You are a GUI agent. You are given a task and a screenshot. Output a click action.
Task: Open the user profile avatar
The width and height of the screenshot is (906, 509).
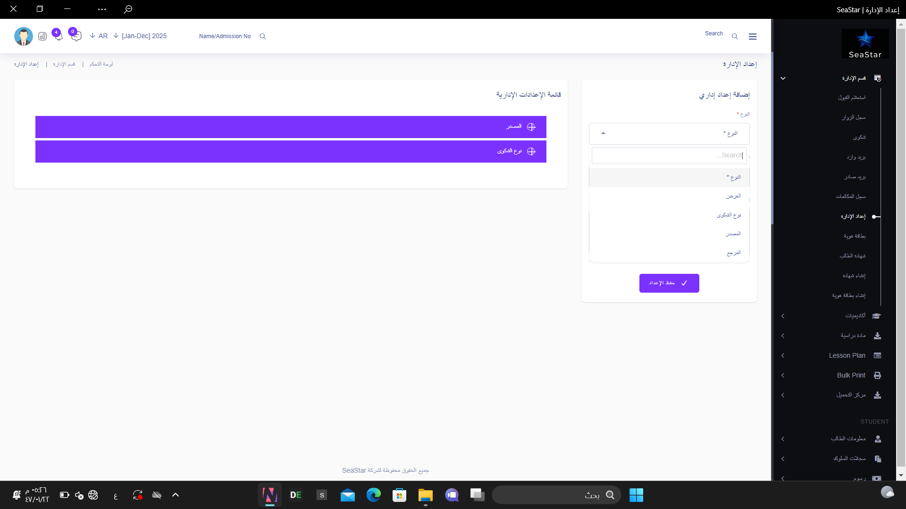point(24,36)
